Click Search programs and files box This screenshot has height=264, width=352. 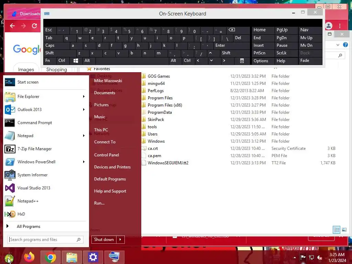(x=45, y=240)
